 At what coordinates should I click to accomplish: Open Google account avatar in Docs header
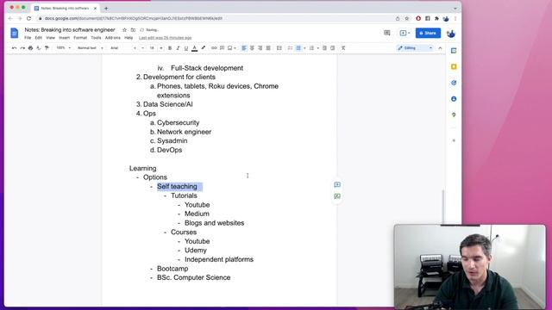(x=451, y=34)
